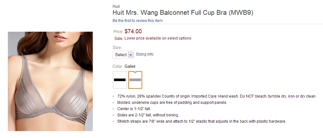Click the Balconnet Full Cup Bra product title
Screen dimensions: 323x138
[183, 13]
